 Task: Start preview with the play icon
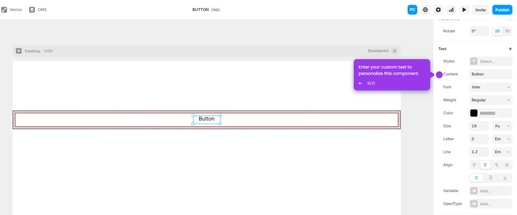pyautogui.click(x=464, y=10)
